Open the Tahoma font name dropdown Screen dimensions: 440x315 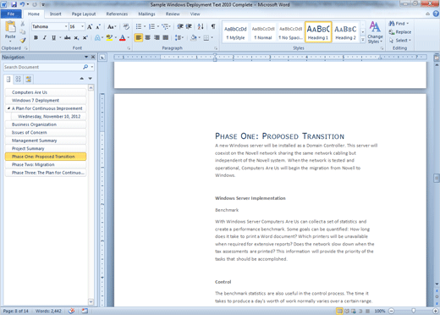[66, 26]
